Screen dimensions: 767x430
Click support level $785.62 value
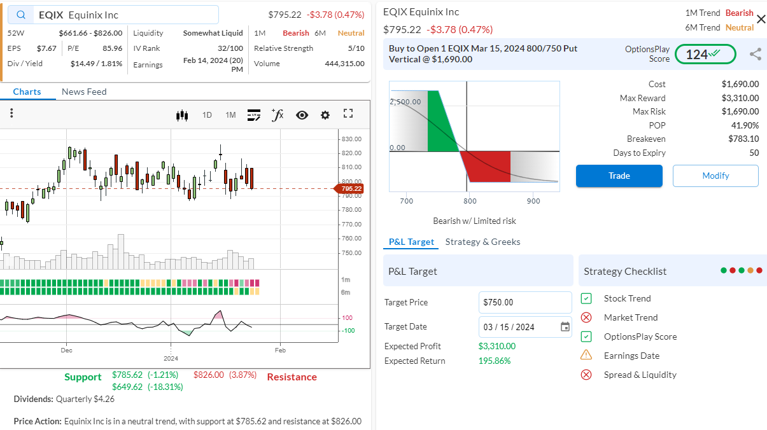127,375
